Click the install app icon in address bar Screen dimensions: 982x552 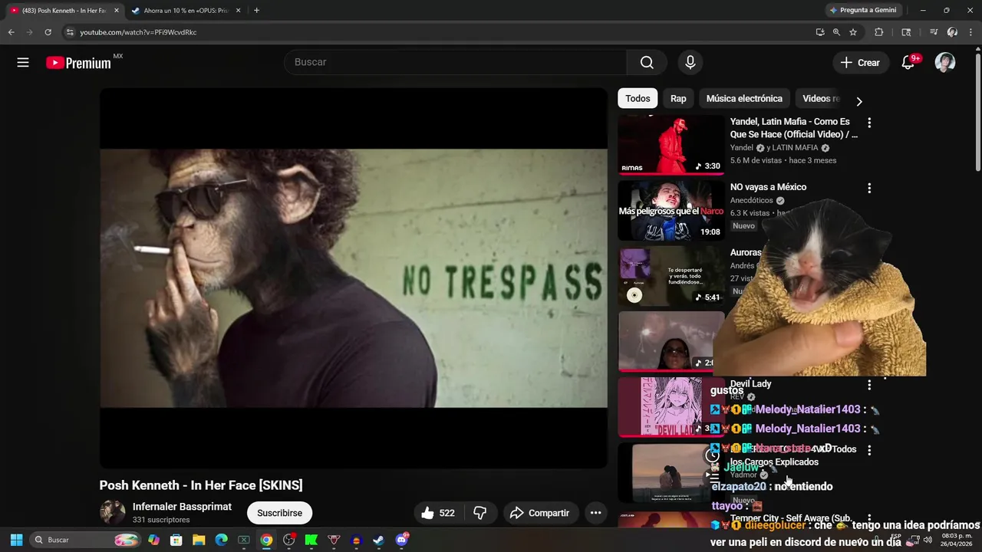pyautogui.click(x=820, y=32)
